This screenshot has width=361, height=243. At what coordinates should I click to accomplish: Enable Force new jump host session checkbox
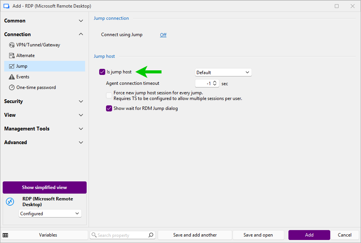(x=109, y=95)
